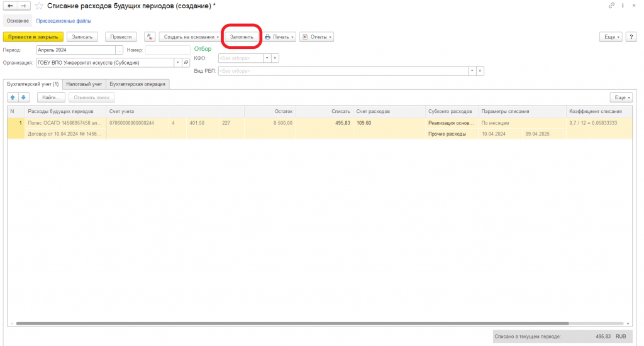Select end date cell 09.04.2025
Image resolution: width=644 pixels, height=346 pixels.
(x=544, y=134)
